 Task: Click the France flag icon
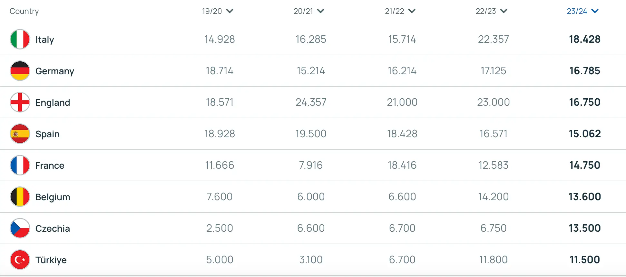click(x=20, y=165)
